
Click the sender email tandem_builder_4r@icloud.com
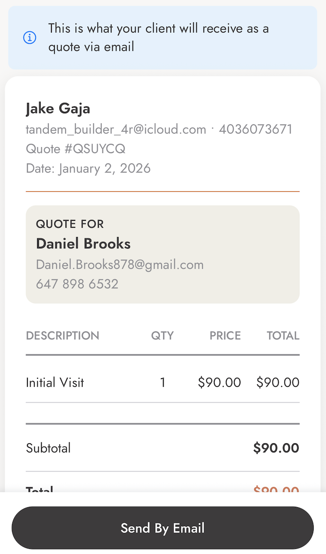[116, 129]
